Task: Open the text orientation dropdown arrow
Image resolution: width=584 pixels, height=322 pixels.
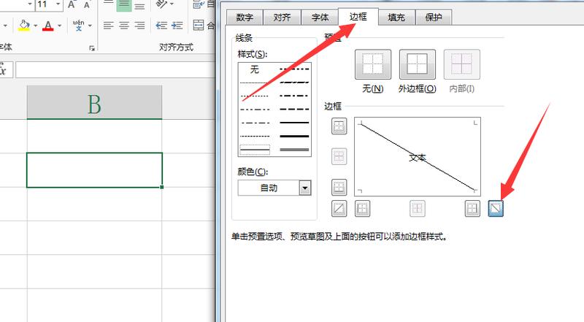Action: tap(172, 4)
